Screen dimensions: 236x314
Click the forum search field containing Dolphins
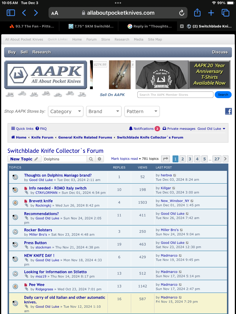click(x=65, y=159)
